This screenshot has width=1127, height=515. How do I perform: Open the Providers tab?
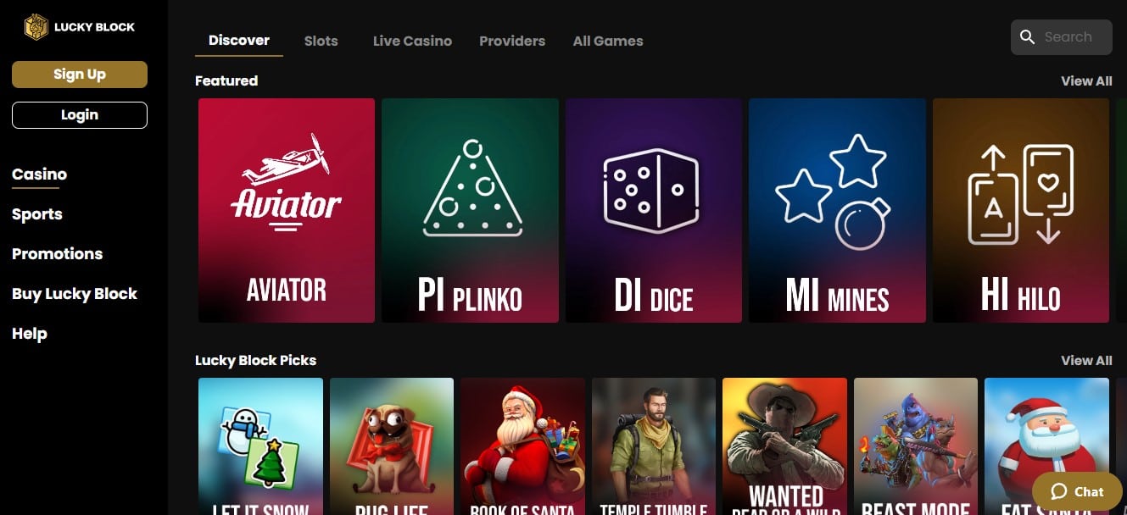512,41
